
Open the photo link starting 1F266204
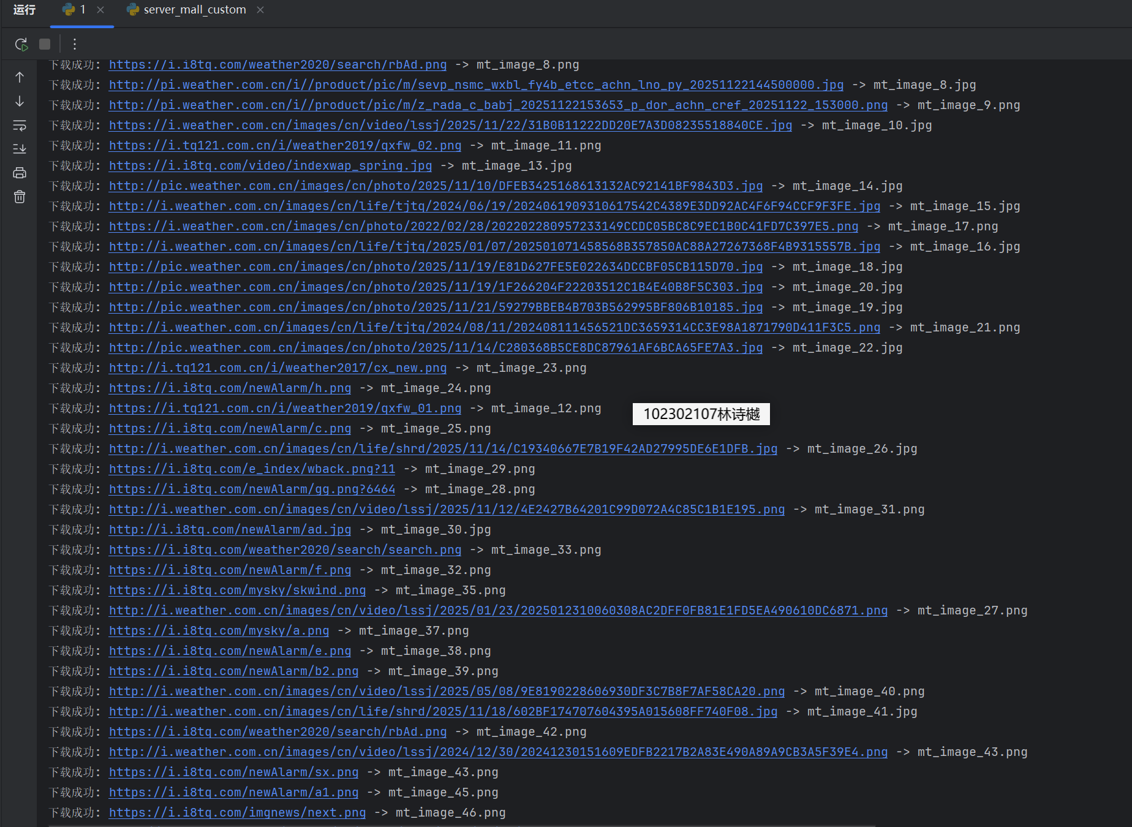click(436, 287)
